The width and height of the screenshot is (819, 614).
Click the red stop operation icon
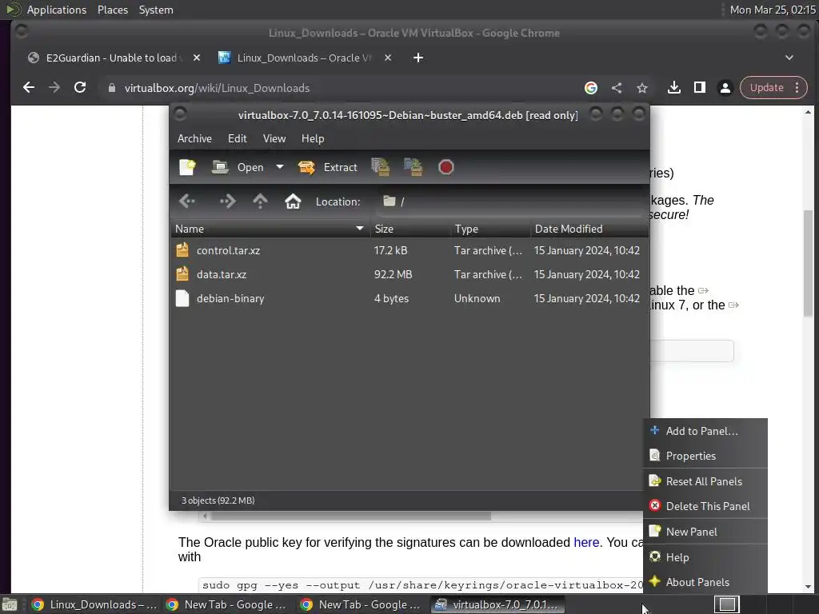click(445, 167)
